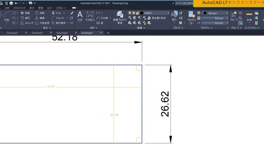
Task: Select the Leader (引出線) tool
Action: pyautogui.click(x=102, y=18)
